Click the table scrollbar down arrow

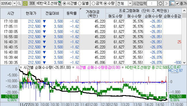click(x=184, y=62)
